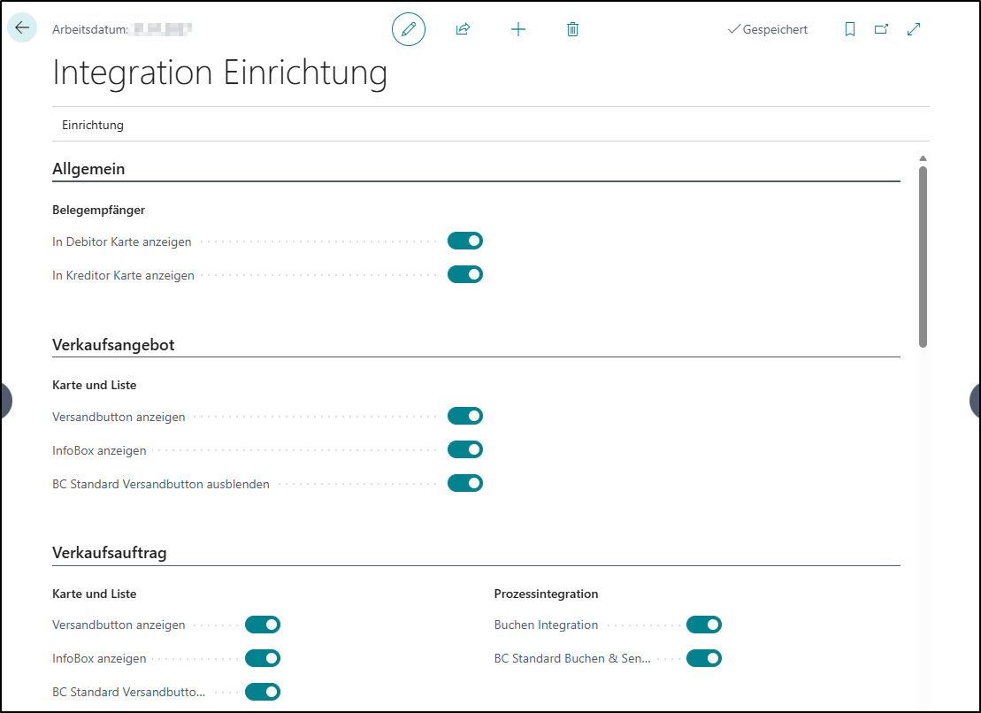The height and width of the screenshot is (713, 981).
Task: Toggle In Debitor Karte anzeigen switch
Action: point(465,241)
